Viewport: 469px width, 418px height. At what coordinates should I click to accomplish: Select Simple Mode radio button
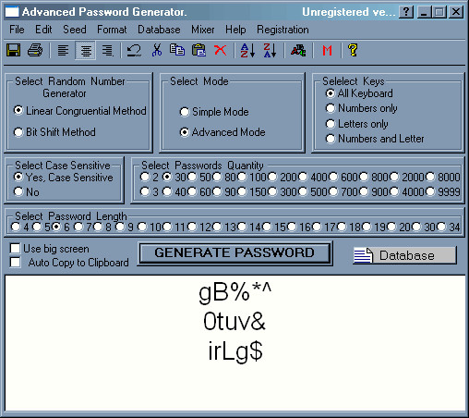point(185,112)
